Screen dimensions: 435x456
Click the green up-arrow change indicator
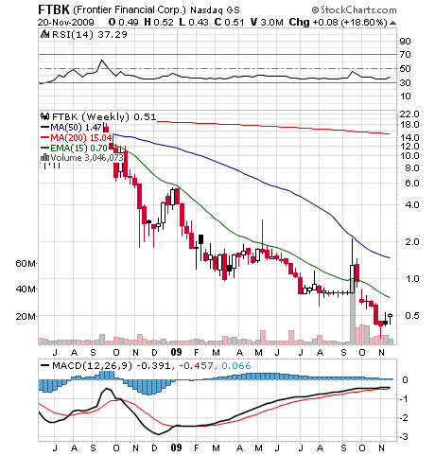(x=392, y=23)
